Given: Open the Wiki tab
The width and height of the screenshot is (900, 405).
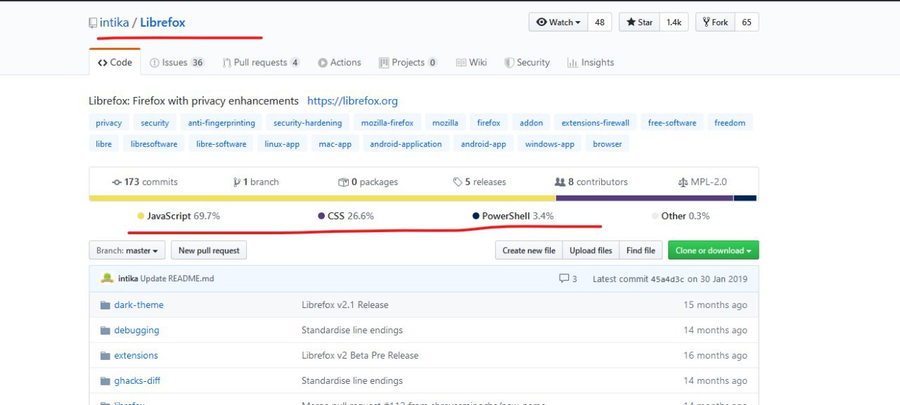Looking at the screenshot, I should pyautogui.click(x=471, y=63).
